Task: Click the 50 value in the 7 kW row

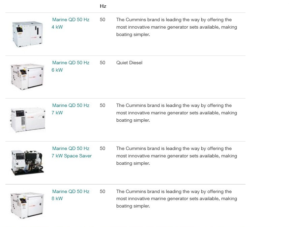Action: click(x=103, y=106)
